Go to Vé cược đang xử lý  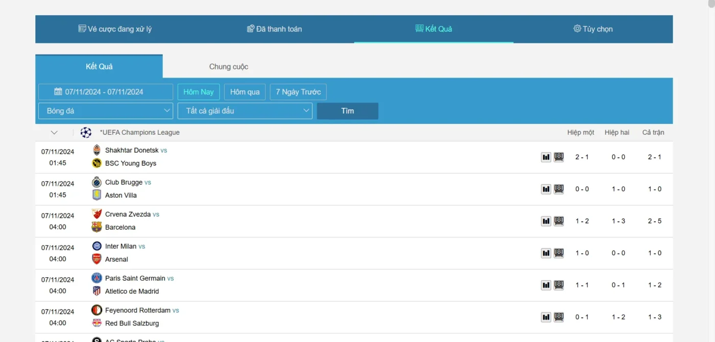115,29
